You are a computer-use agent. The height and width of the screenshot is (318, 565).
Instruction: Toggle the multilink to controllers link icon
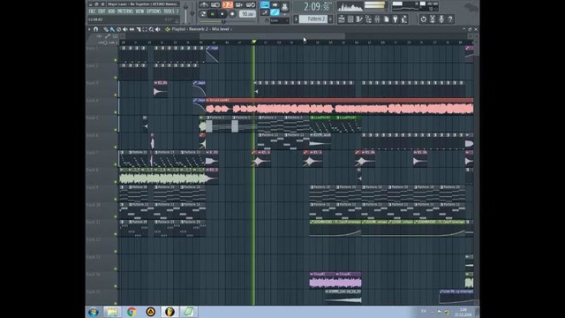click(x=275, y=12)
